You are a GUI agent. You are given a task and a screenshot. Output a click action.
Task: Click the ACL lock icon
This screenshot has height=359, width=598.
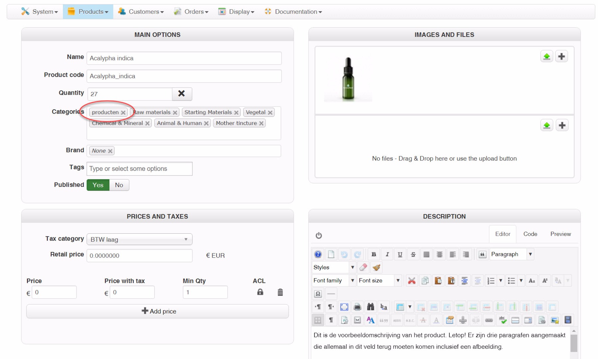point(260,292)
